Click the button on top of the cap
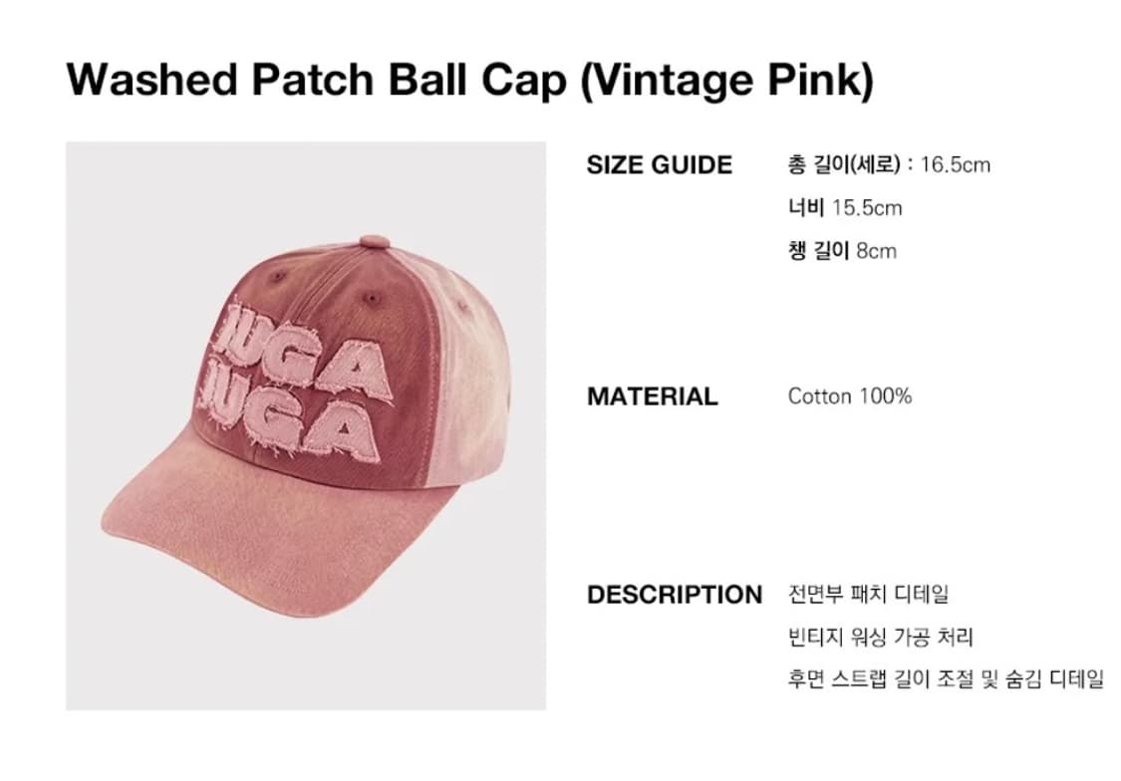The image size is (1121, 781). click(x=373, y=242)
